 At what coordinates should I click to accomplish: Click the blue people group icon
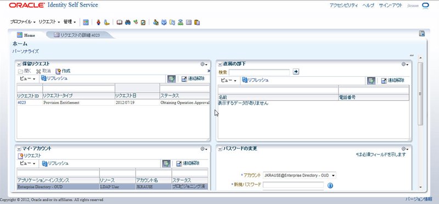pos(164,22)
